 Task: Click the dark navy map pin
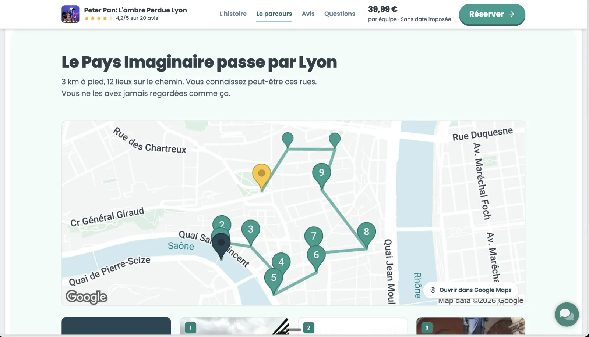coord(221,246)
